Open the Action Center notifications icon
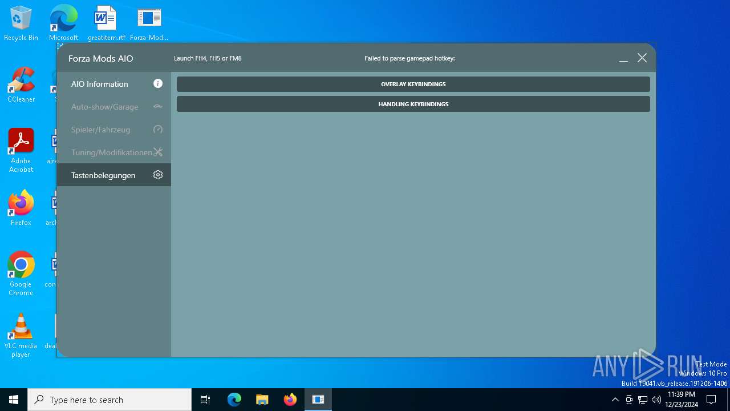The image size is (730, 411). tap(711, 400)
